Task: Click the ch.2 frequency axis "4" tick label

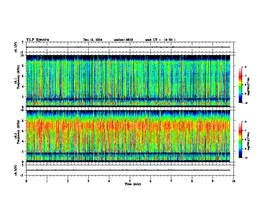Action: coord(23,142)
